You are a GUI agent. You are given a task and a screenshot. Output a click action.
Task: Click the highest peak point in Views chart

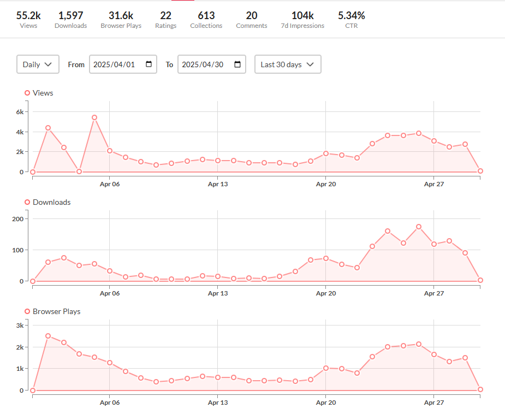tap(94, 117)
